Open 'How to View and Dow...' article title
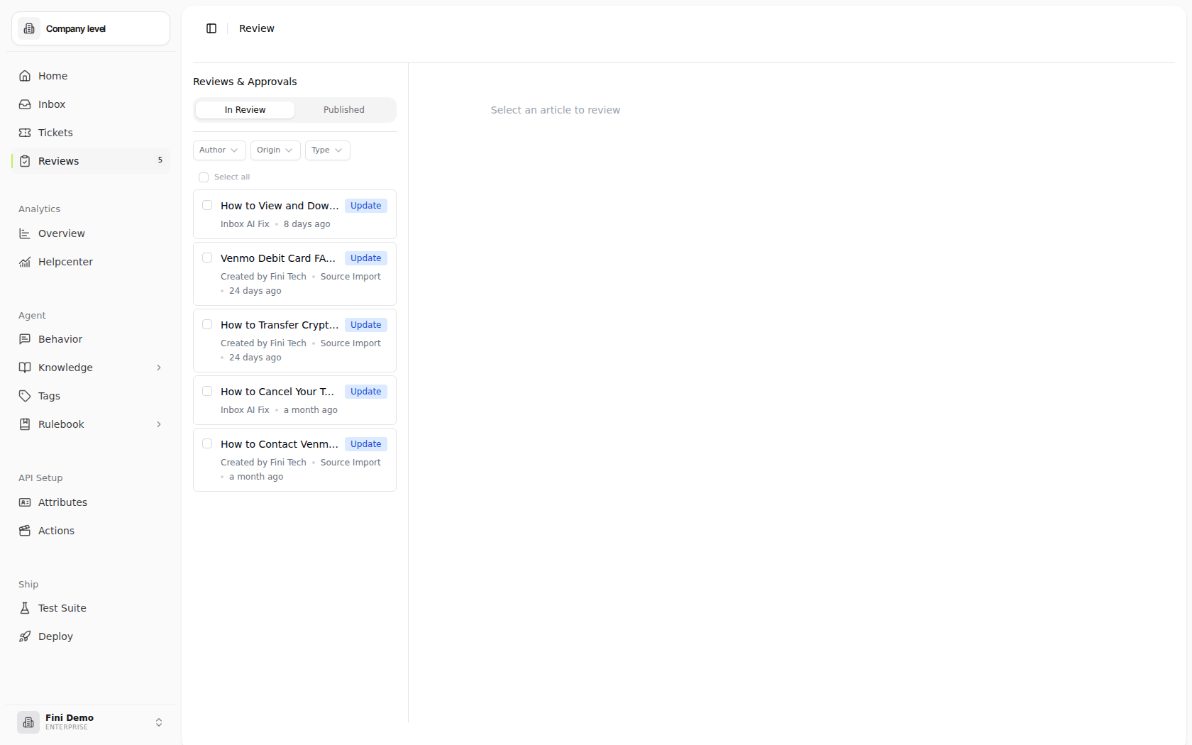 280,206
